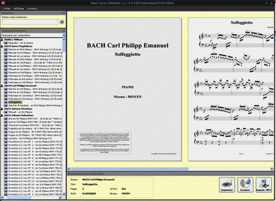The width and height of the screenshot is (276, 201).
Task: Select Choral en La mineur BWV 691
Action: click(35, 125)
